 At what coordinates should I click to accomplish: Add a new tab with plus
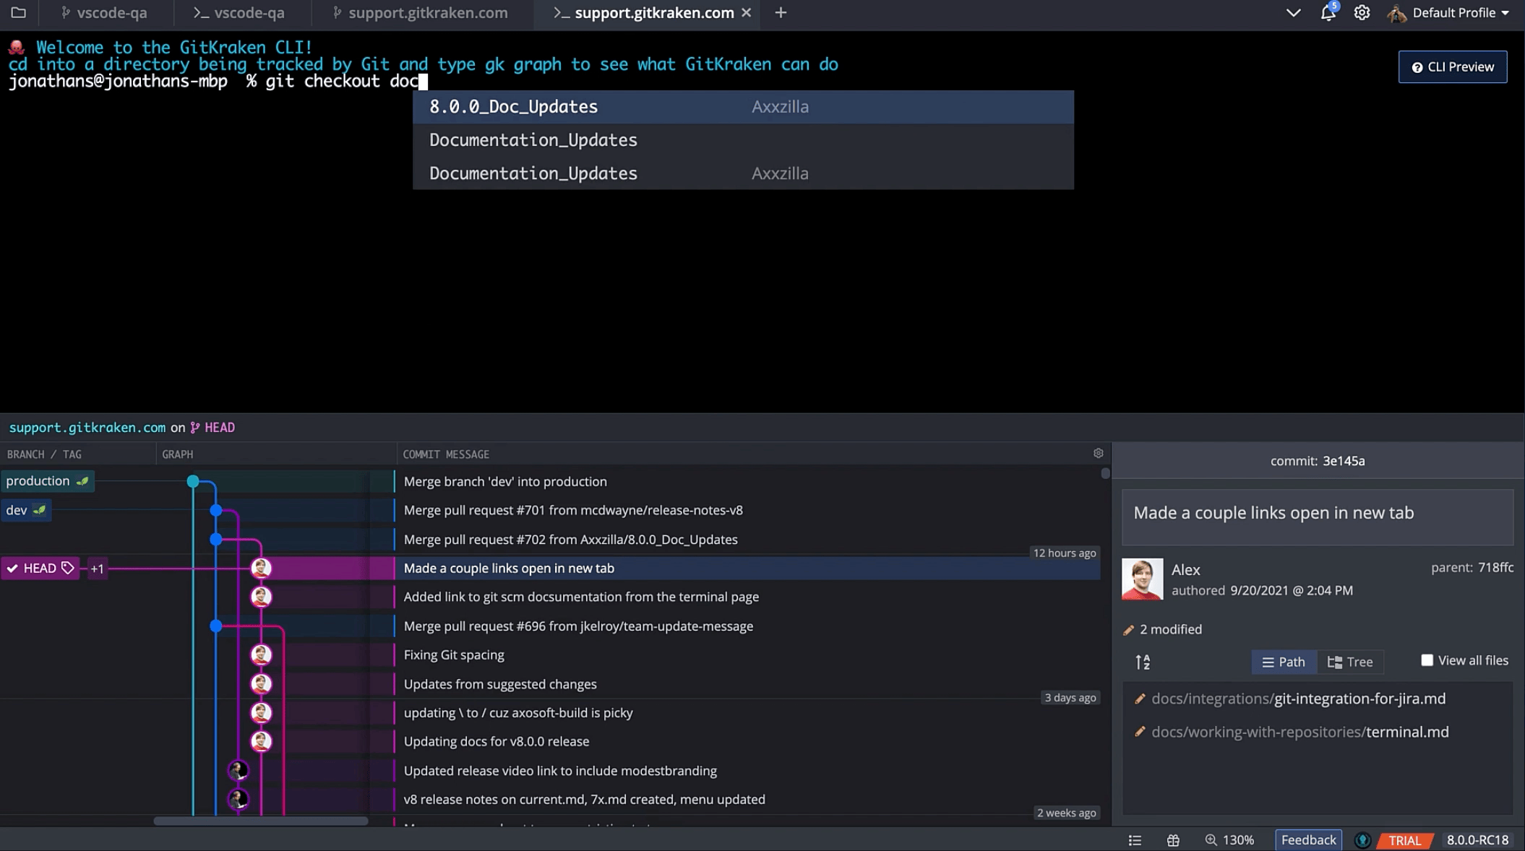781,12
